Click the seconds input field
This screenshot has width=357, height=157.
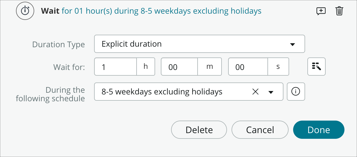(x=248, y=67)
